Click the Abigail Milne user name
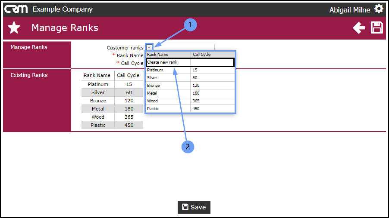389x218 pixels. coord(350,10)
